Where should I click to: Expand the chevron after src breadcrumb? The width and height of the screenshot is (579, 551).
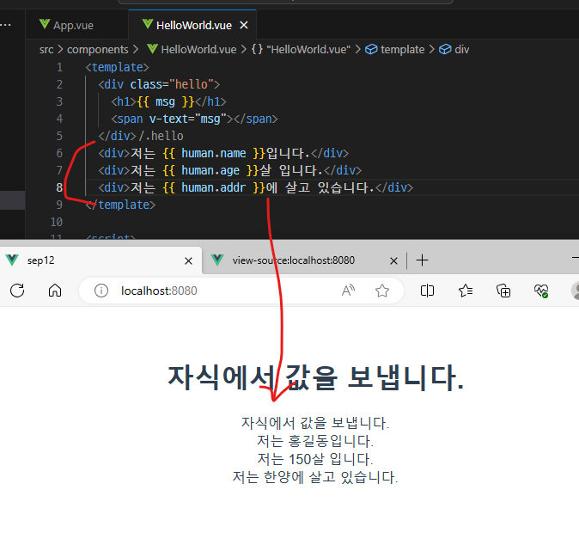60,50
